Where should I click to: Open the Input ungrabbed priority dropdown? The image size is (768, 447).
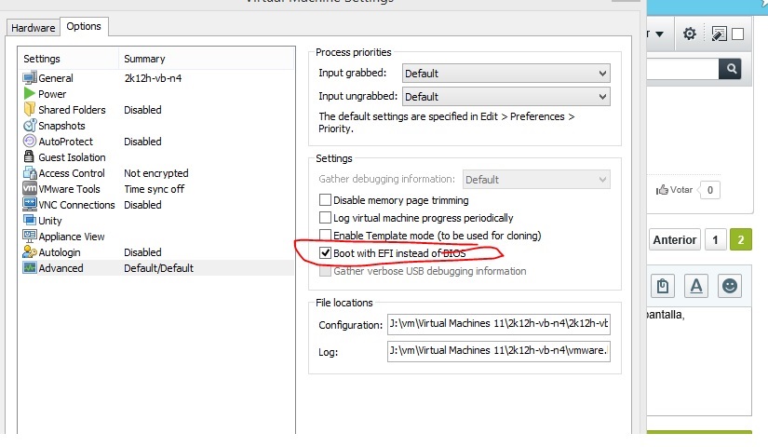pyautogui.click(x=505, y=96)
